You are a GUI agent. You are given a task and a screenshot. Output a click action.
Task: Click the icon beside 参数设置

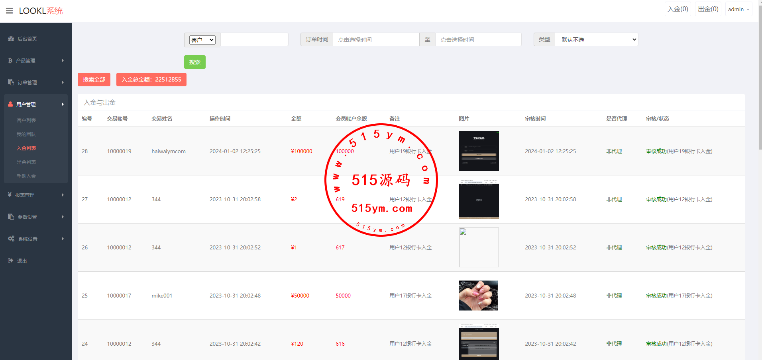coord(11,217)
